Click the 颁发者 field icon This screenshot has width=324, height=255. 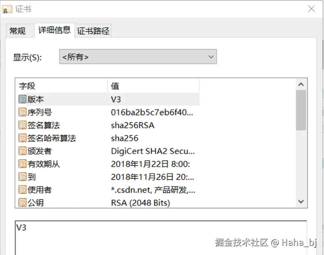click(22, 151)
